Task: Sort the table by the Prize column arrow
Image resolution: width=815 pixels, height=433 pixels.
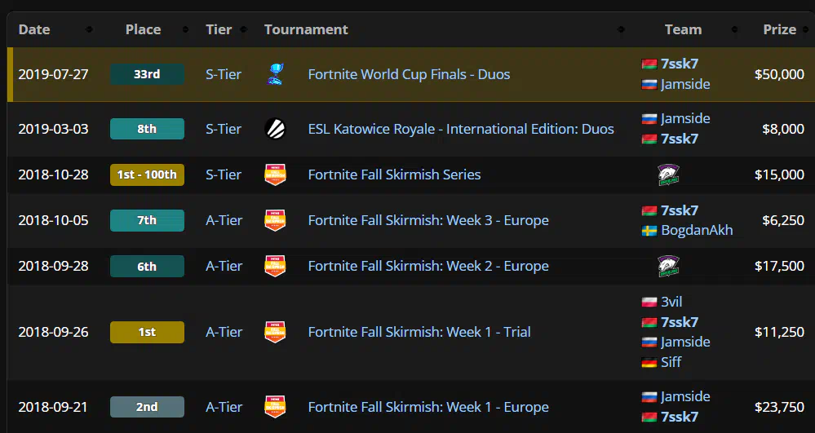Action: coord(804,30)
